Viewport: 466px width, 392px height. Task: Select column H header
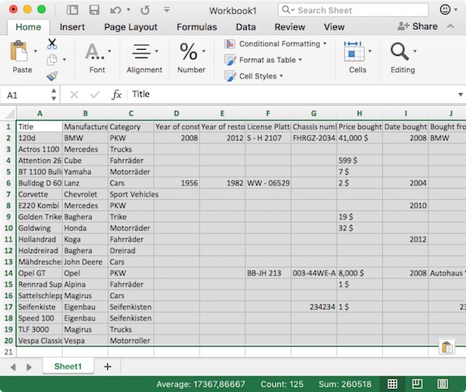360,113
